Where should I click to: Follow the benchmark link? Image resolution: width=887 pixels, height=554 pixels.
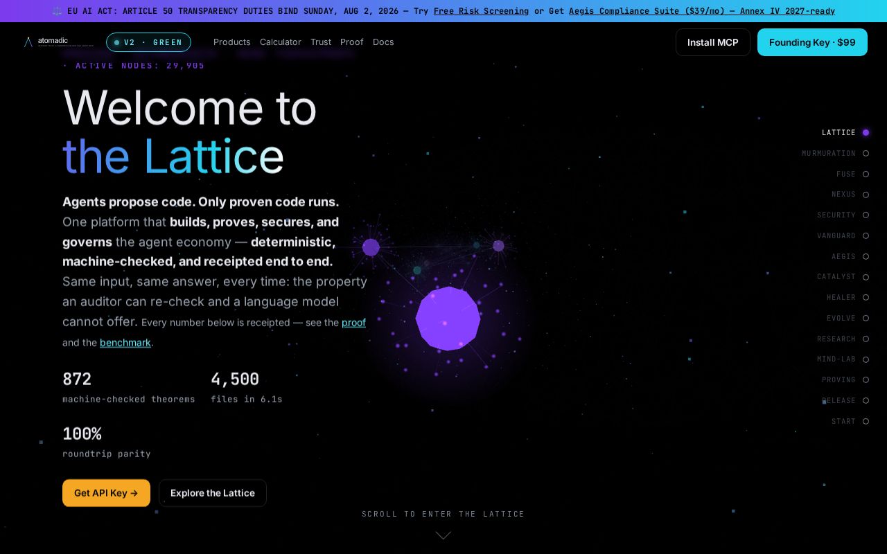(125, 343)
